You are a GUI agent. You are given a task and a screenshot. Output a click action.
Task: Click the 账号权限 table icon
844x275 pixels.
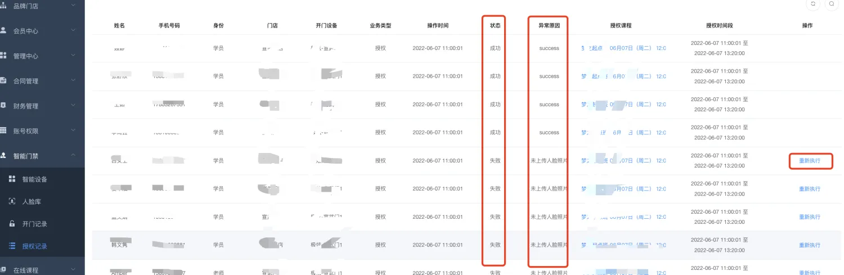(x=4, y=130)
